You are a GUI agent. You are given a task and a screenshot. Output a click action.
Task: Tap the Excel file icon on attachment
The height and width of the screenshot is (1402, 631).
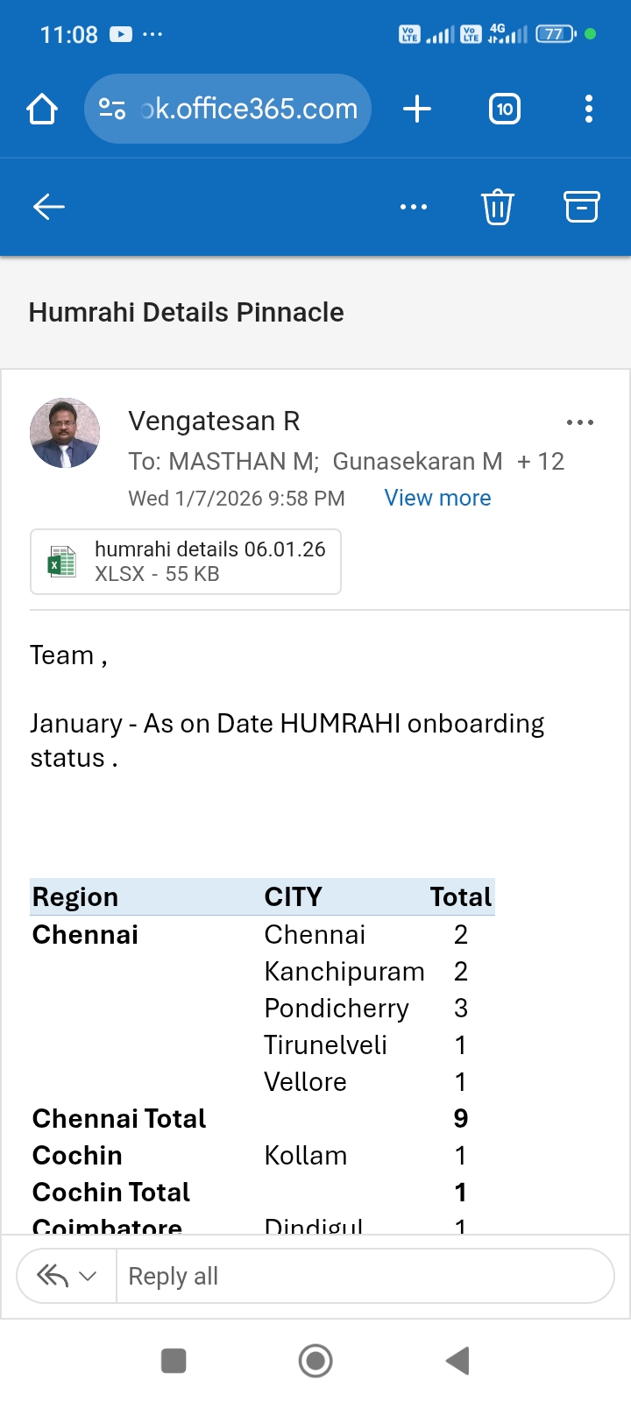61,562
